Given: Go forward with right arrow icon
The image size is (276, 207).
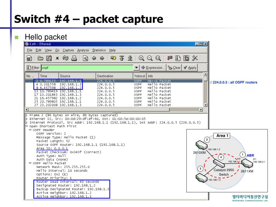Looking at the screenshot, I should pos(102,58).
